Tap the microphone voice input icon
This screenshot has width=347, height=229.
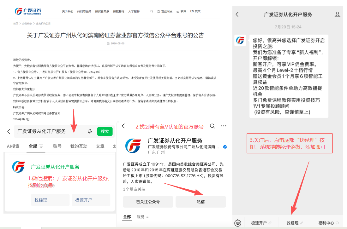(90, 131)
